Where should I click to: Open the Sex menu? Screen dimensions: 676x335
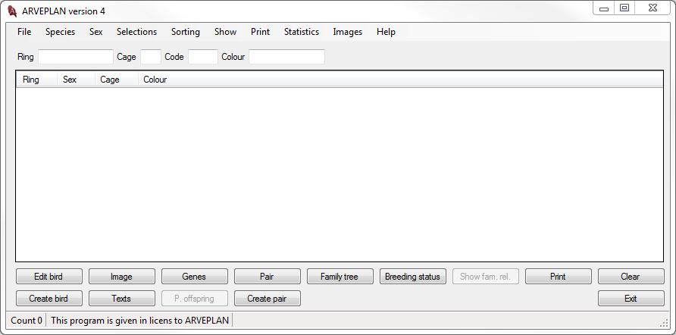click(x=95, y=32)
